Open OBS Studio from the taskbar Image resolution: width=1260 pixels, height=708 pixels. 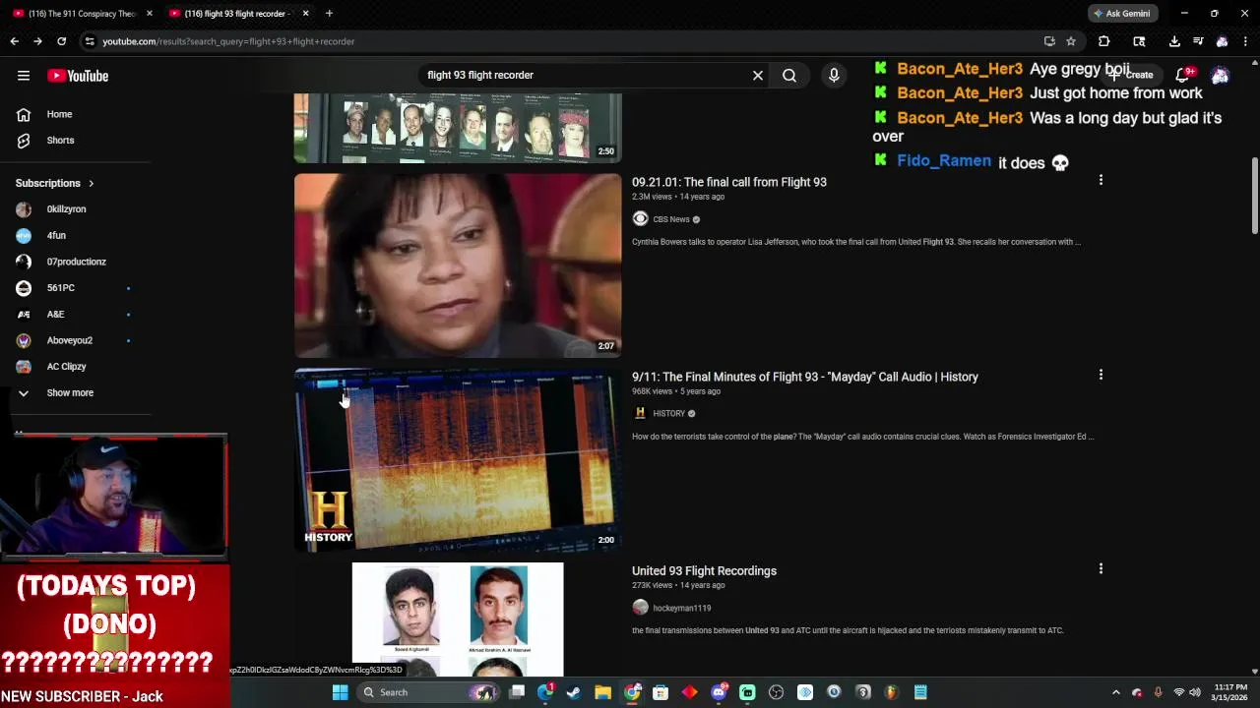point(776,692)
